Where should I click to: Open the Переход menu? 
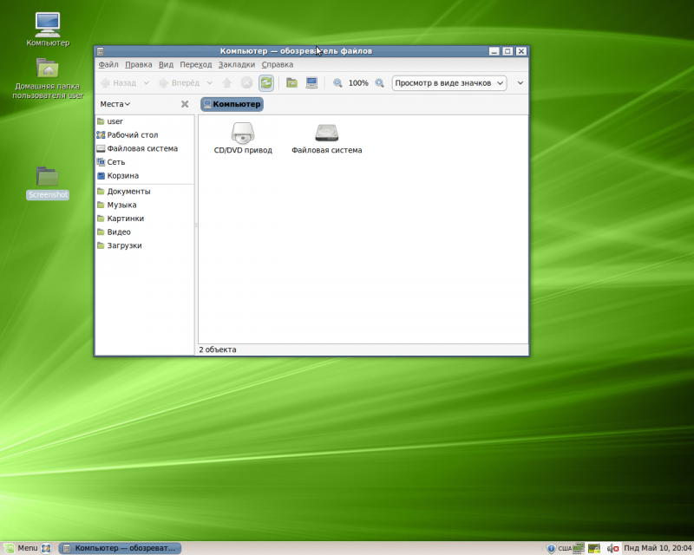196,65
